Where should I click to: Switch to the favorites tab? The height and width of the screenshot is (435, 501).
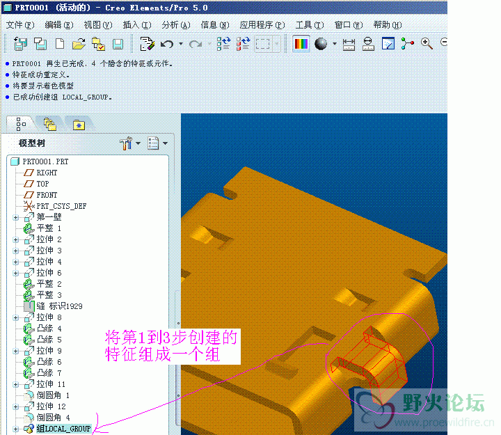(79, 125)
